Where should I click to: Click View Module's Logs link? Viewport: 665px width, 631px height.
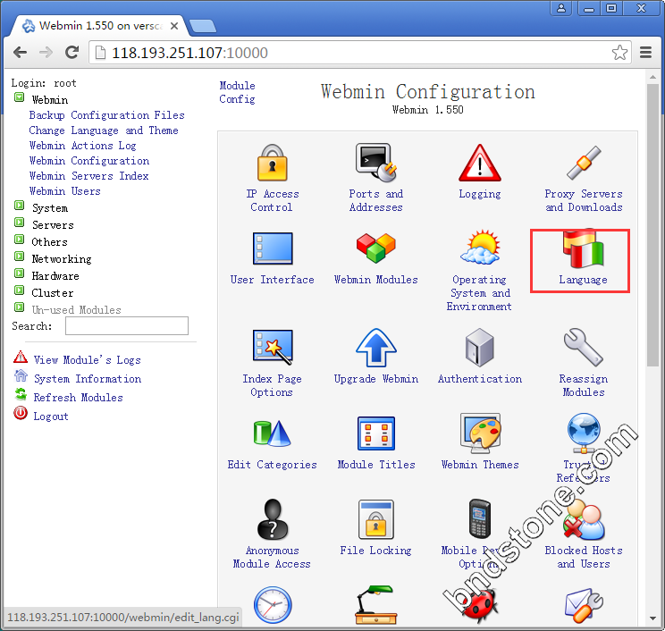click(87, 360)
